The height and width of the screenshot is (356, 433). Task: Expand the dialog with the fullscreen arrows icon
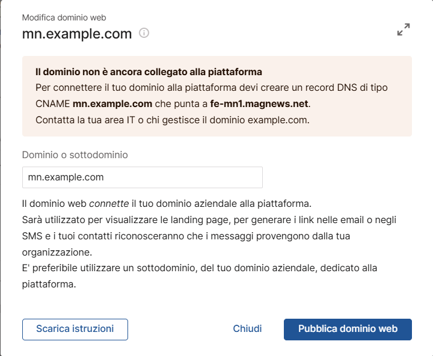(404, 29)
